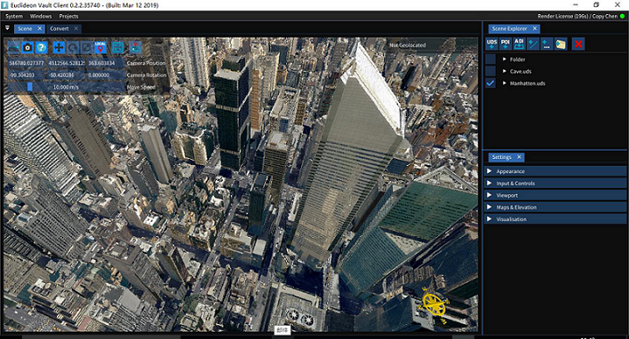Viewport: 629px width, 339px height.
Task: Click the camera screenshot icon in viewport toolbar
Action: coord(27,48)
